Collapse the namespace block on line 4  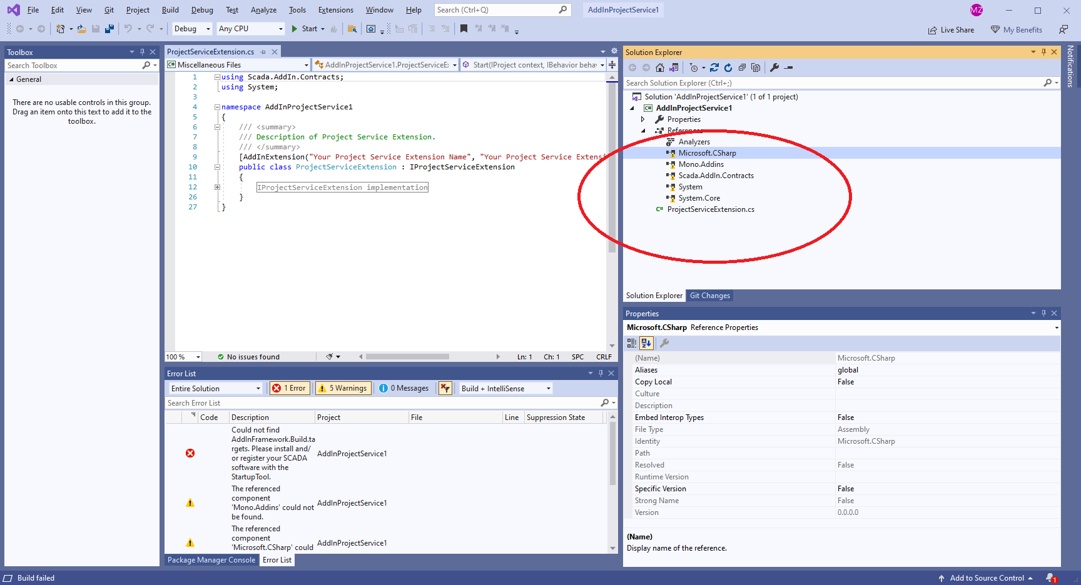tap(217, 107)
